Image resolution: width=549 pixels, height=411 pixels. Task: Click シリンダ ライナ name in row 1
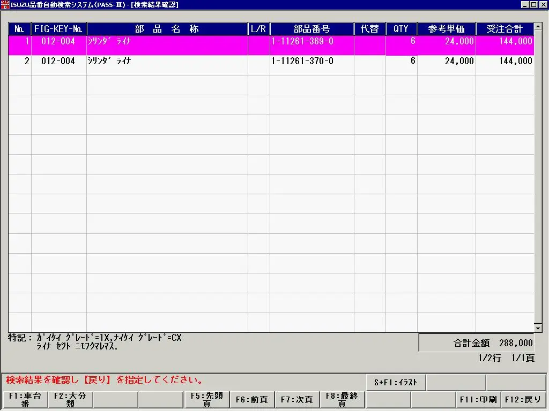pyautogui.click(x=109, y=41)
